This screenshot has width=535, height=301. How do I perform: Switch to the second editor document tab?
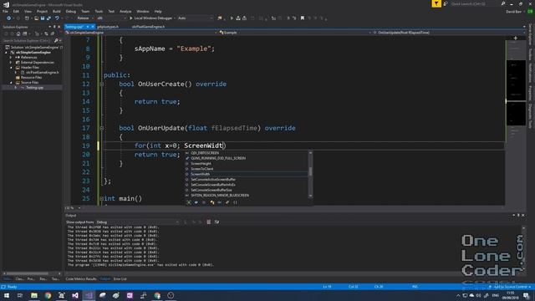coord(108,27)
